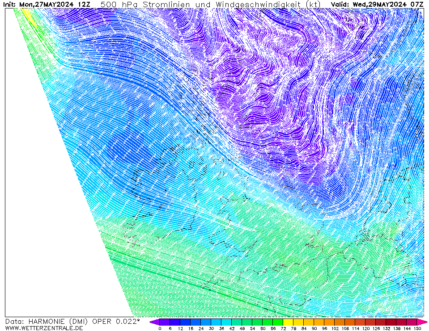
Task: Click the '500 hPa Stromlinien und Windgeschwindigkeit (kt)' title
Action: pyautogui.click(x=210, y=4)
